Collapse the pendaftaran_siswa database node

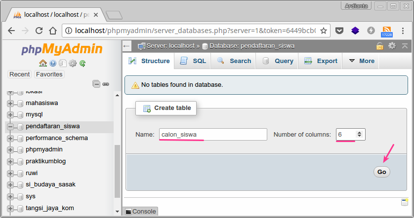pos(10,126)
